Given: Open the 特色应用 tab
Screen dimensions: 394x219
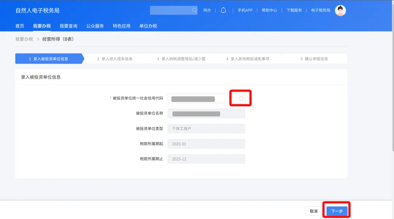Looking at the screenshot, I should 121,26.
